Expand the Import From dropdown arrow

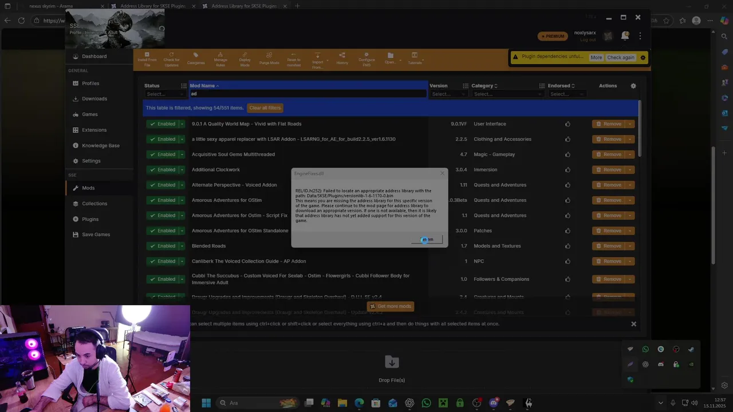(x=327, y=60)
